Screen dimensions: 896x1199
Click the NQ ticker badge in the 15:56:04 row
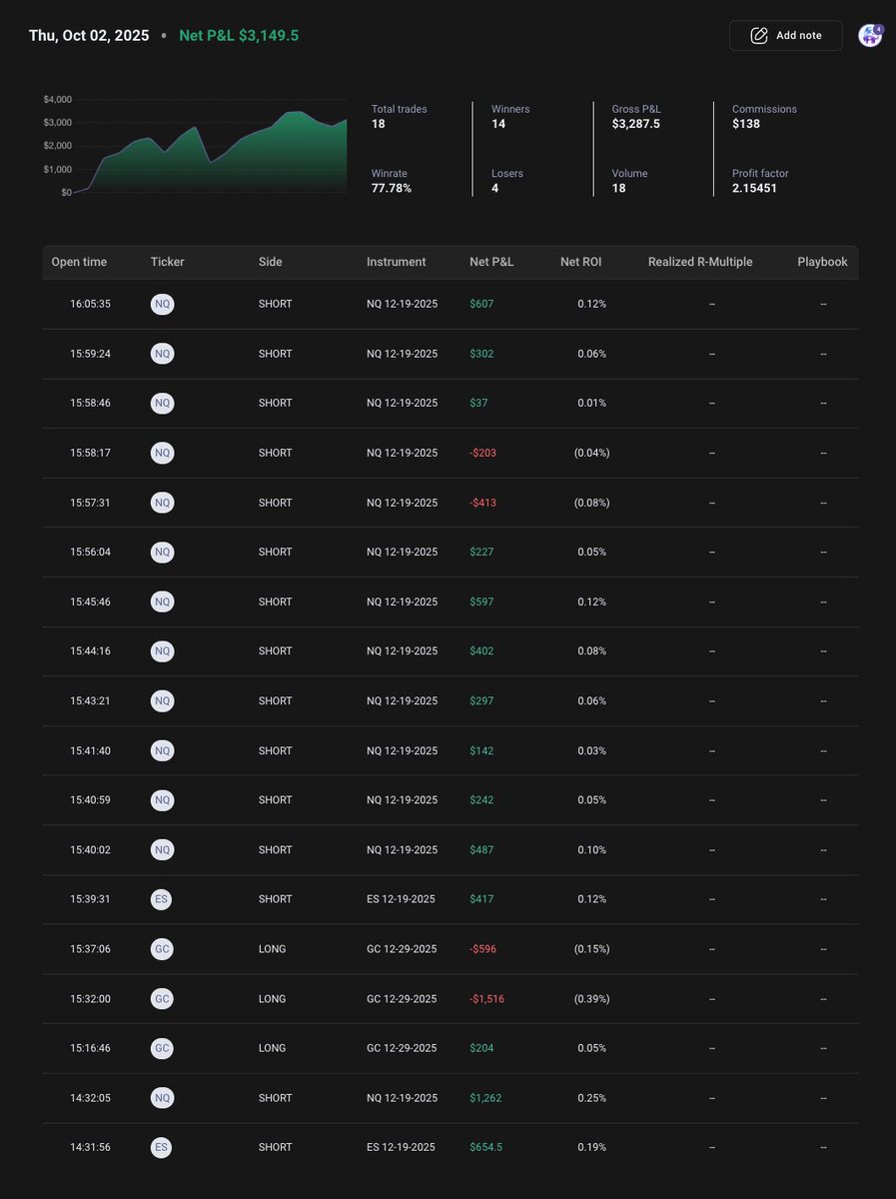[163, 552]
